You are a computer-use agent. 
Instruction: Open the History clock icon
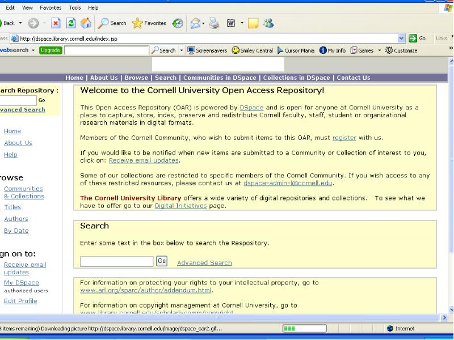178,23
